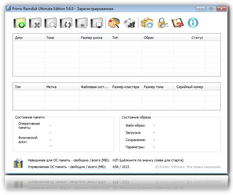Click the blue info about icon
233x195 pixels.
click(x=193, y=23)
